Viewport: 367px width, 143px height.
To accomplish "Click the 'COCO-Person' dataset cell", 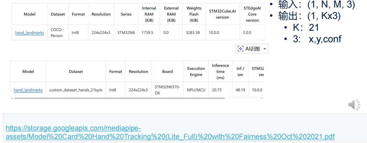I will coord(57,33).
